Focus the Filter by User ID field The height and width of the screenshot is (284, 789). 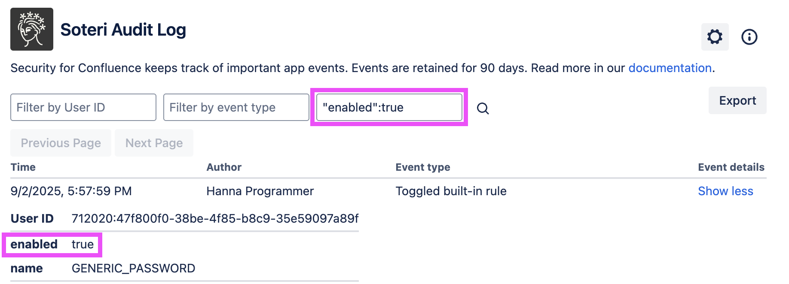pos(83,107)
